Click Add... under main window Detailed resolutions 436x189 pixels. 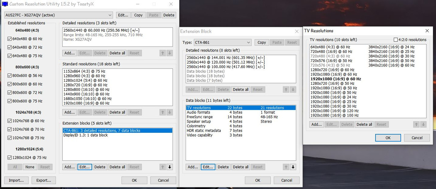coord(69,53)
